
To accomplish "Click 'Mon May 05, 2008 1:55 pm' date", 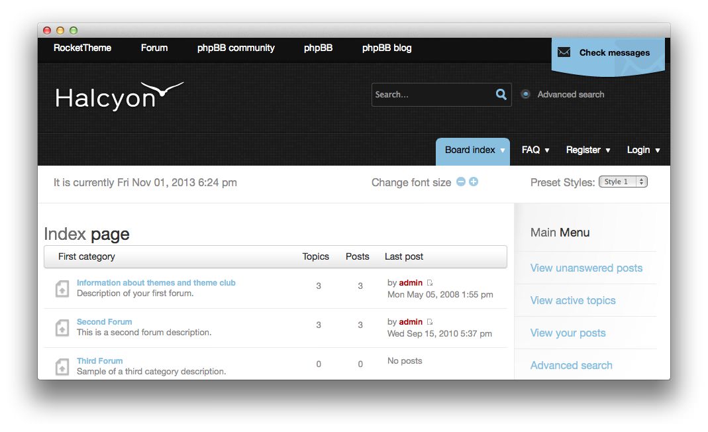I will (x=440, y=295).
